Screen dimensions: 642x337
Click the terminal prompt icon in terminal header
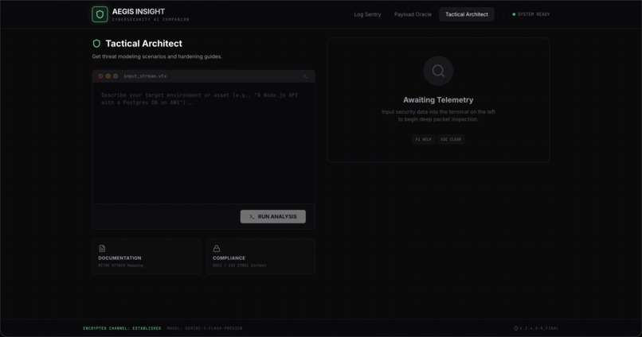(x=305, y=76)
